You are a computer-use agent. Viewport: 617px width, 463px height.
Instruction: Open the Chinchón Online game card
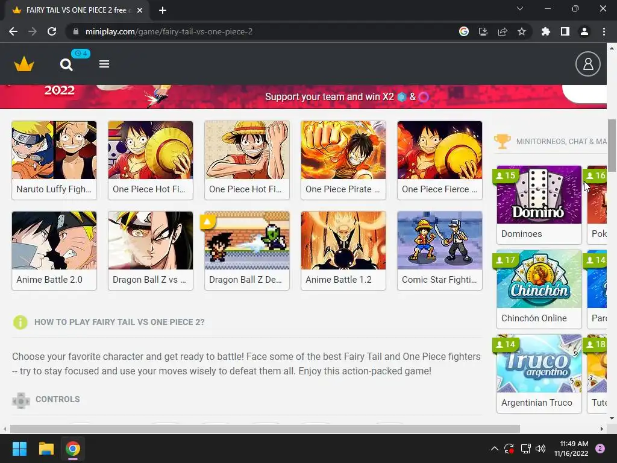(539, 289)
